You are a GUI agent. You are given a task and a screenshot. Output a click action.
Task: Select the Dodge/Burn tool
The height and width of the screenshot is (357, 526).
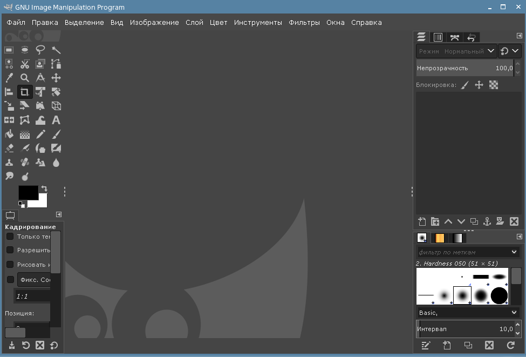(25, 176)
